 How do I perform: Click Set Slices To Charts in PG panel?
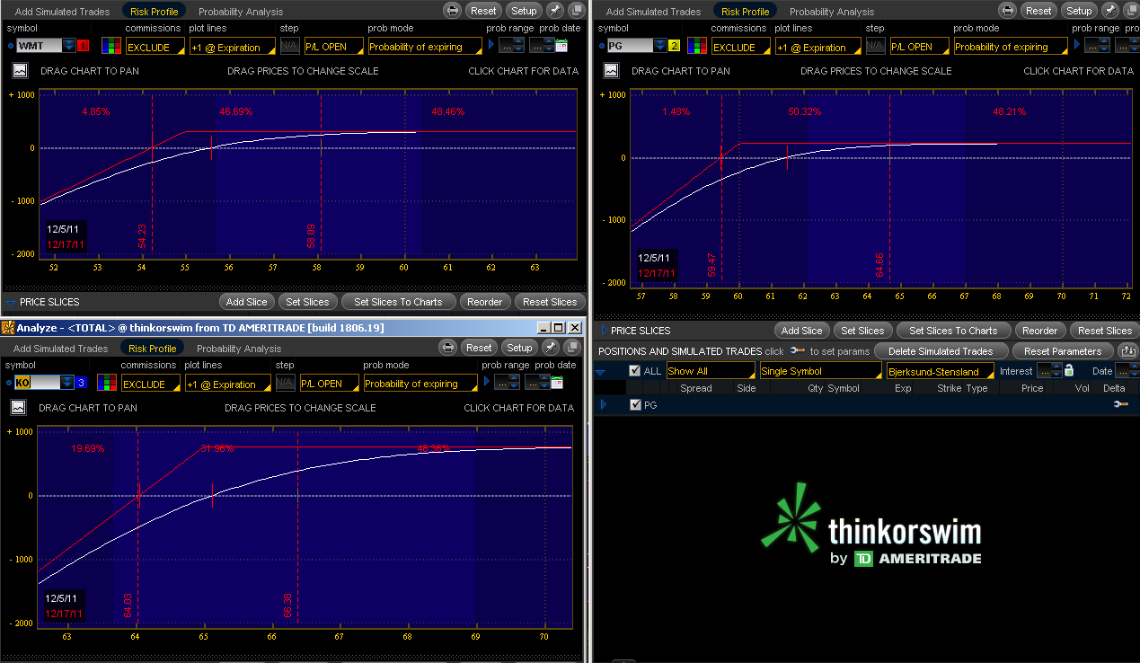pyautogui.click(x=953, y=331)
